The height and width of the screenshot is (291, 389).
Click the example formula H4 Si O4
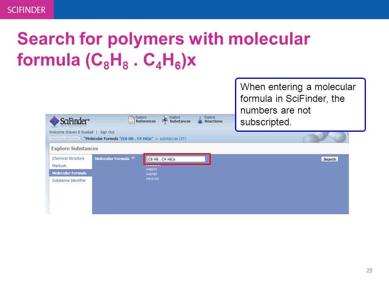tap(152, 179)
